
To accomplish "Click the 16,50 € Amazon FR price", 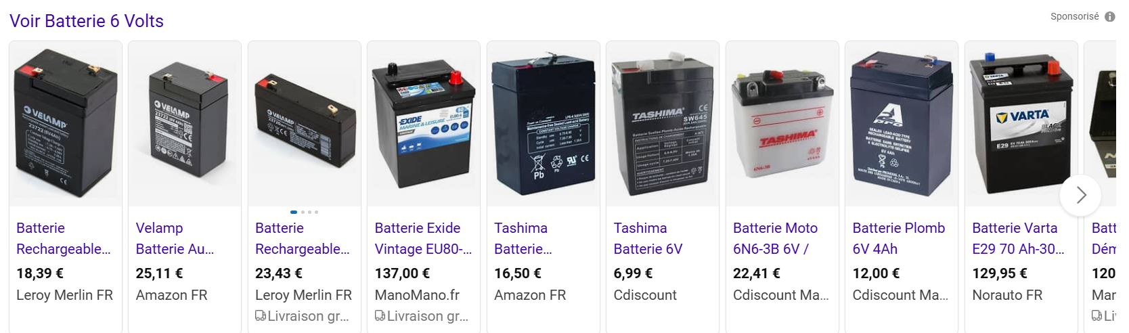I will 518,273.
